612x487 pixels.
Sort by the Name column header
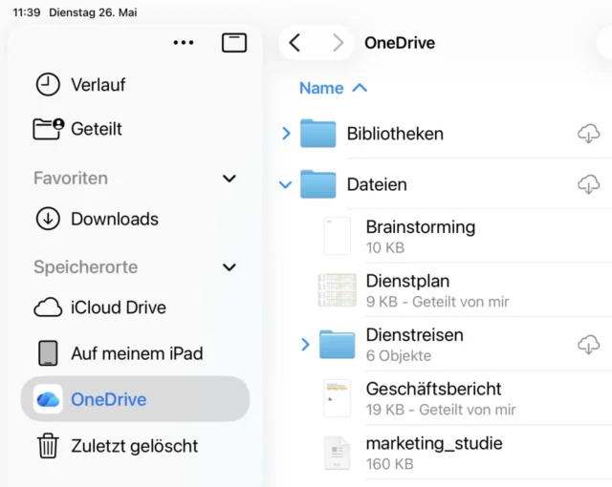[321, 88]
